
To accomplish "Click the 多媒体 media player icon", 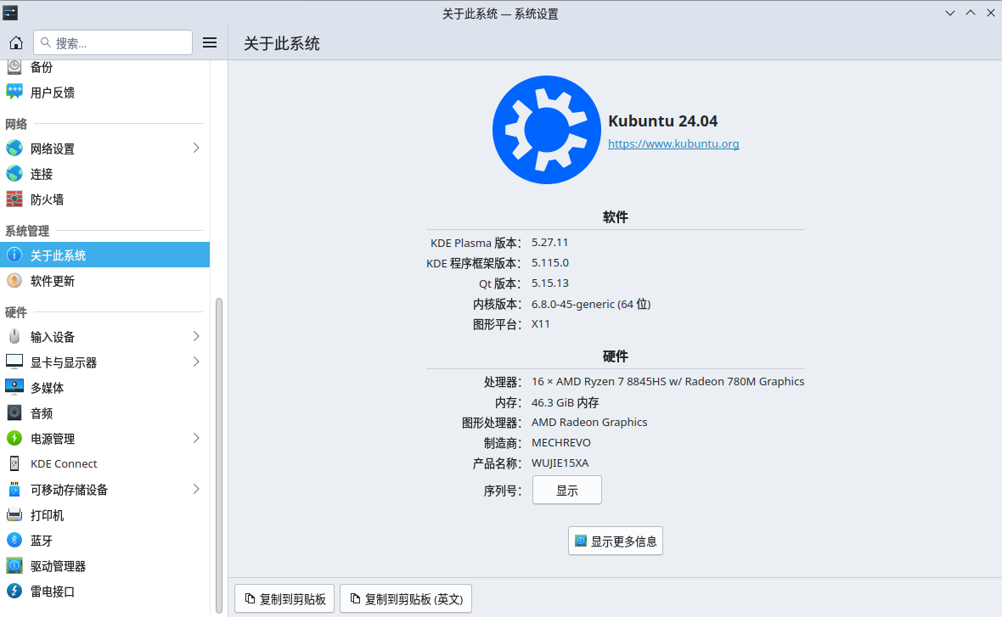I will pos(14,388).
